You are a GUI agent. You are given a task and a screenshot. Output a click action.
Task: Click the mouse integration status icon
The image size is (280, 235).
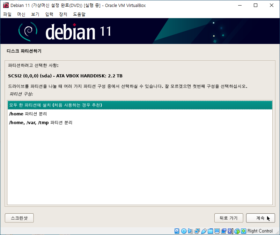[x=237, y=231]
